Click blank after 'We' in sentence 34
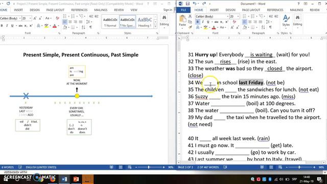The height and width of the screenshot is (184, 327). [210, 83]
